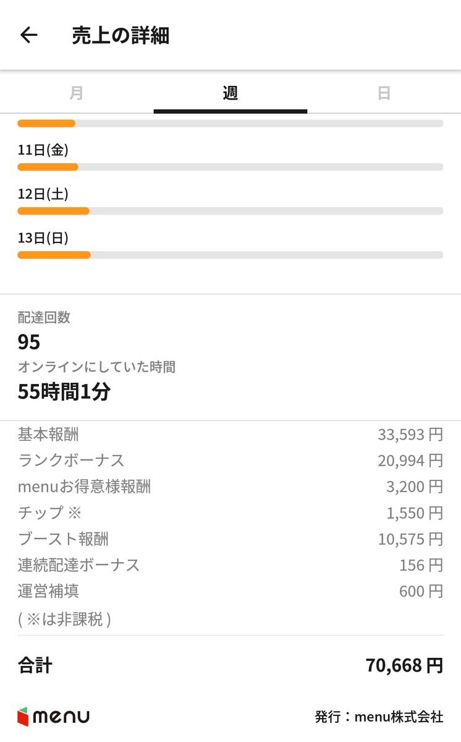Tap the menuお得意様報酬 row
The width and height of the screenshot is (461, 742).
230,487
